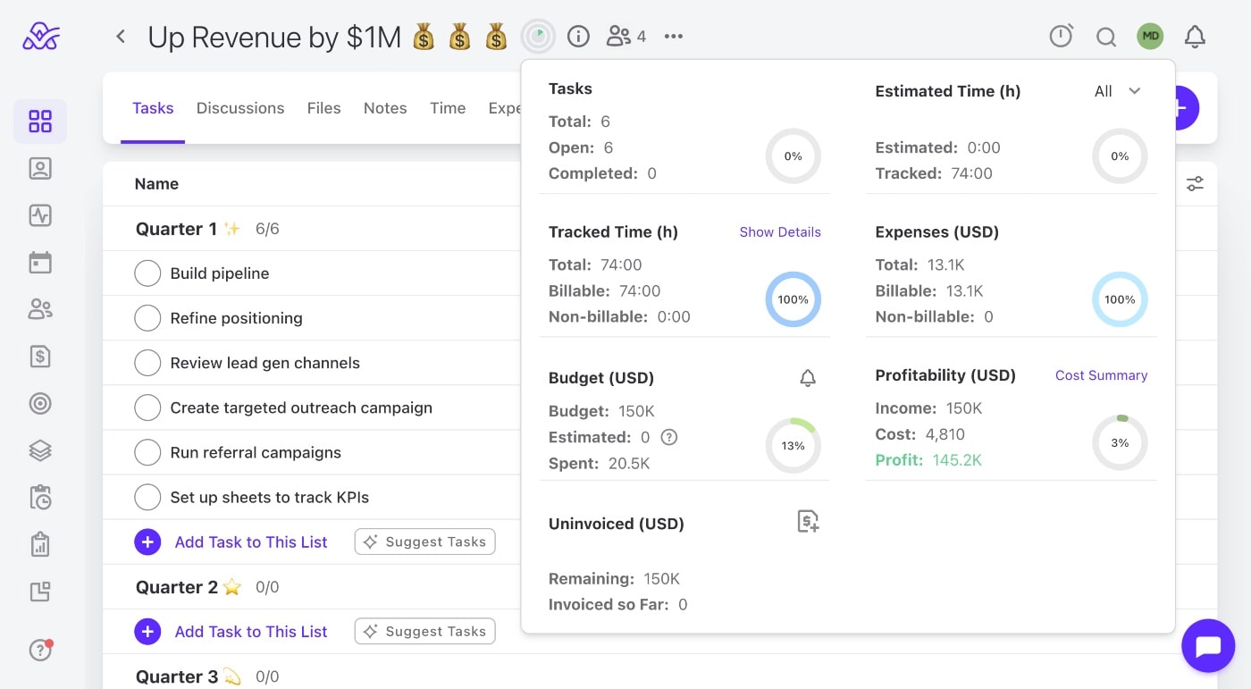Complete the Run referral campaigns task
The width and height of the screenshot is (1251, 689).
click(x=147, y=452)
